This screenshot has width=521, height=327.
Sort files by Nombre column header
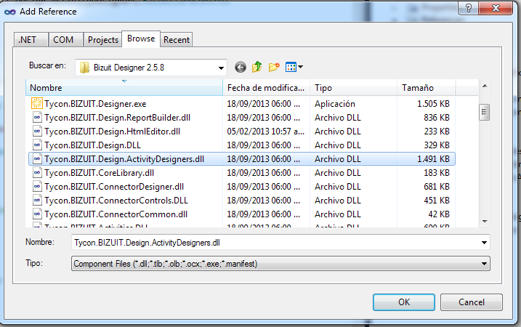coord(124,88)
